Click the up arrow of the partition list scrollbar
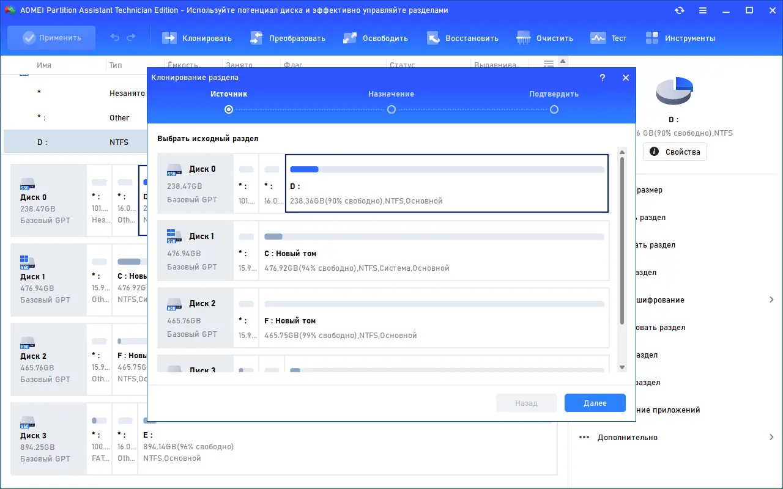This screenshot has width=783, height=489. point(563,61)
